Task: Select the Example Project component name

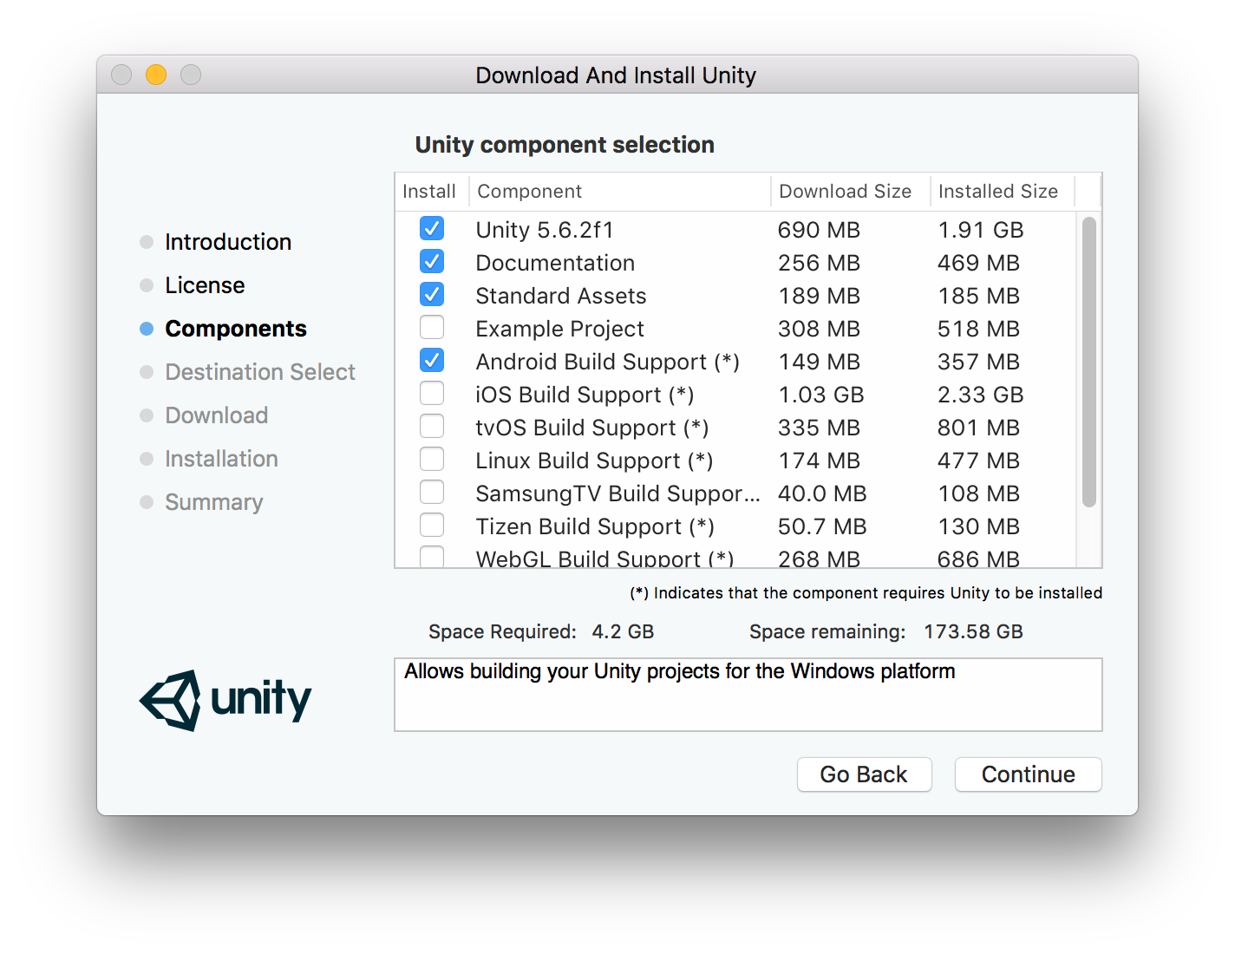Action: tap(559, 329)
